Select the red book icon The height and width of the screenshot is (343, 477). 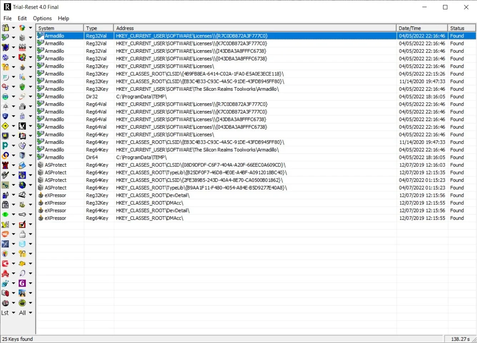5,293
